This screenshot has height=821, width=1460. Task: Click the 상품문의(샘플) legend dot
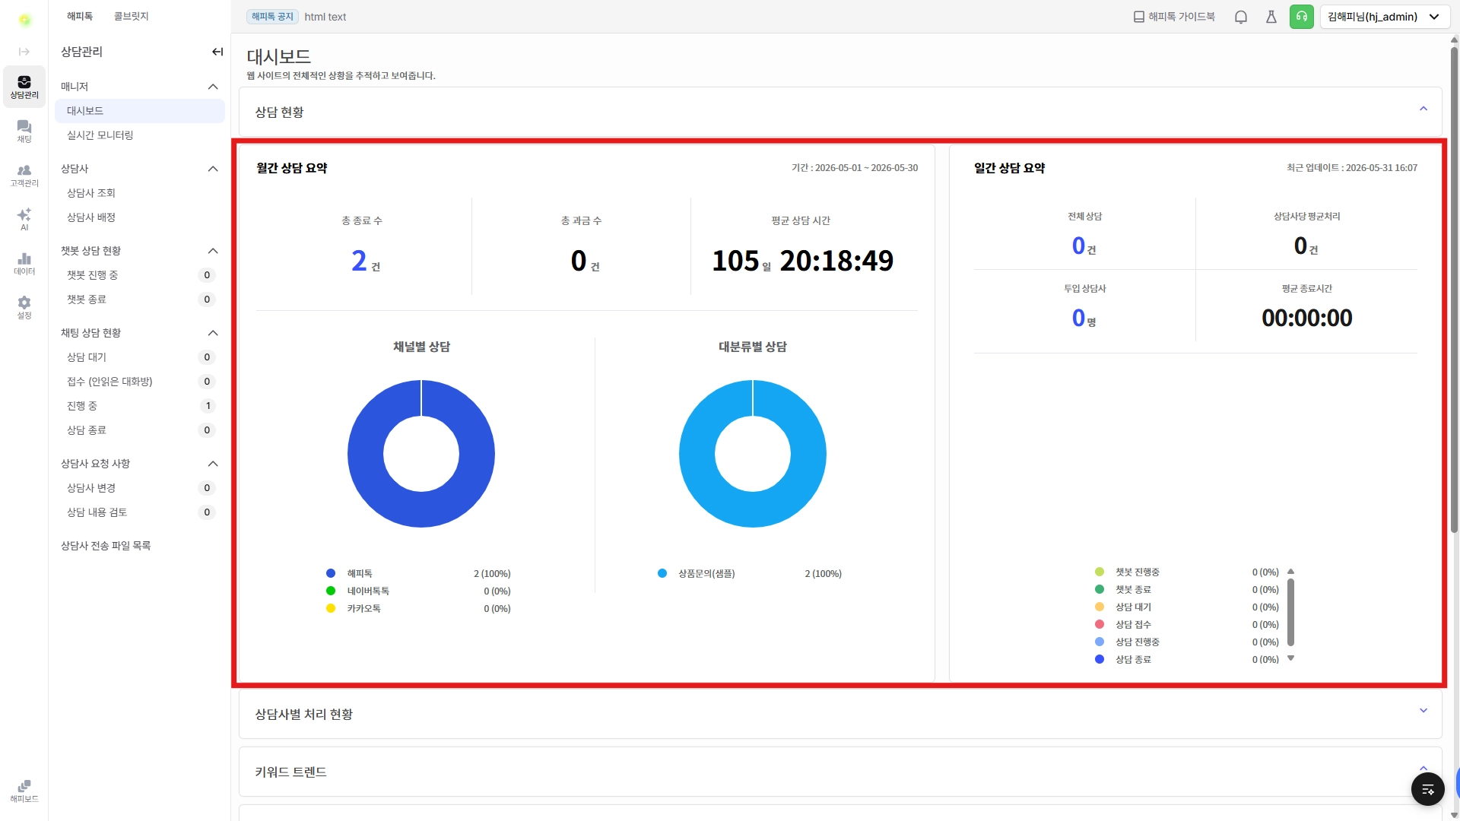click(662, 573)
